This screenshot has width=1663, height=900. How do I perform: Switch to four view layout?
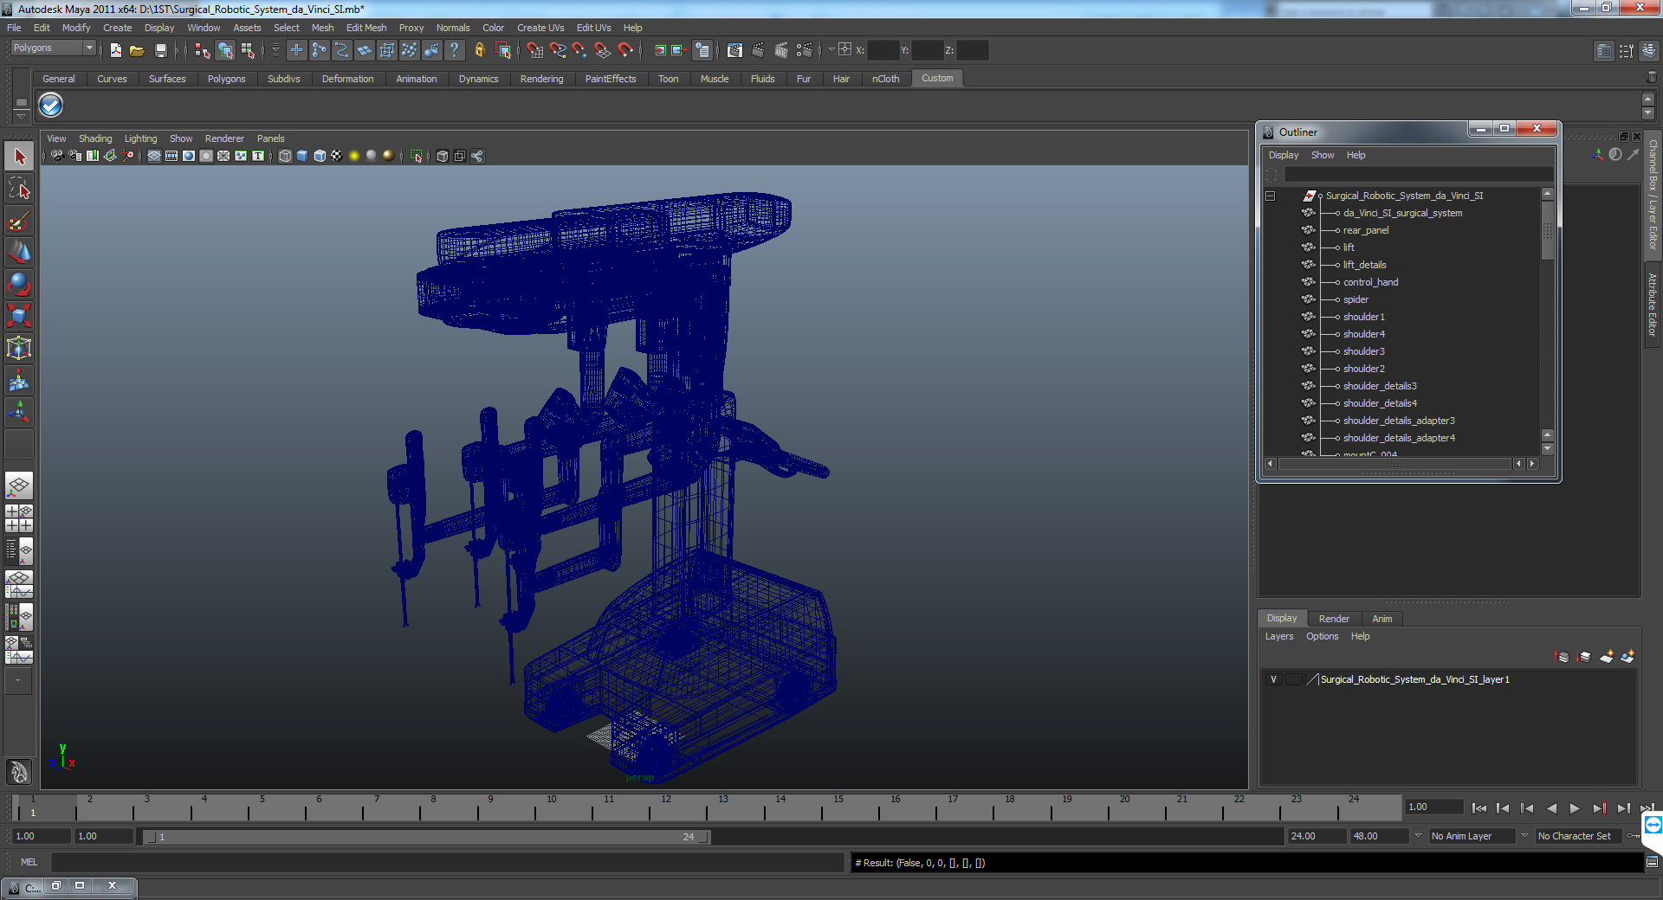pyautogui.click(x=19, y=518)
